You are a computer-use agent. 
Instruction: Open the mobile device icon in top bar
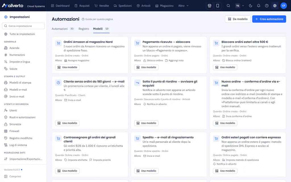coord(217,6)
